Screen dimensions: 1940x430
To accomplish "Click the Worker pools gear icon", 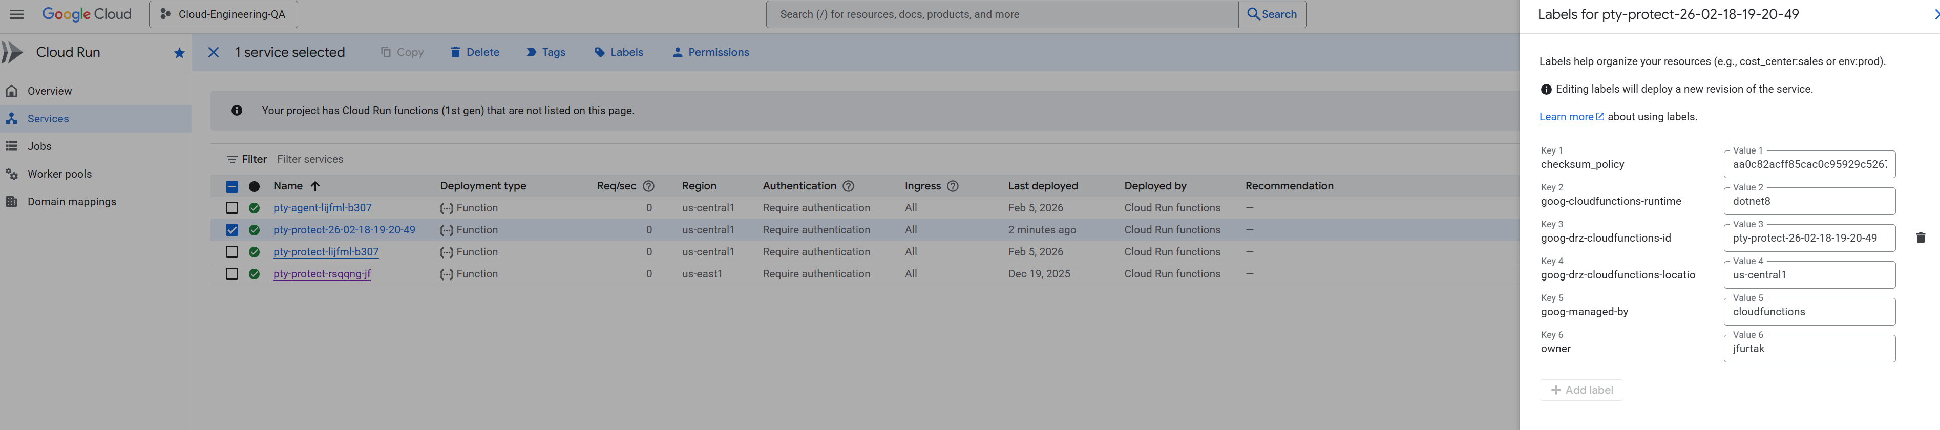I will pyautogui.click(x=11, y=174).
